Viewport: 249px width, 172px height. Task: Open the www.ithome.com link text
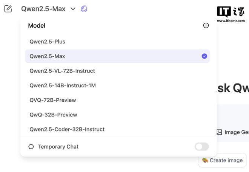click(231, 21)
